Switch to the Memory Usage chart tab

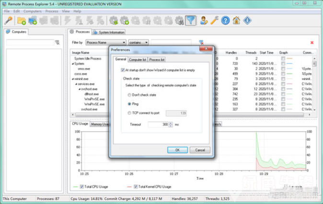(x=100, y=124)
